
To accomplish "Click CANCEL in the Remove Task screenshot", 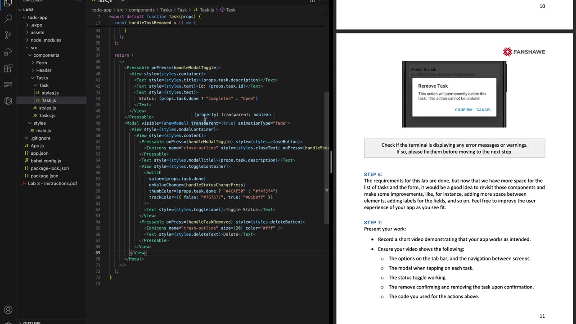I will pos(484,110).
